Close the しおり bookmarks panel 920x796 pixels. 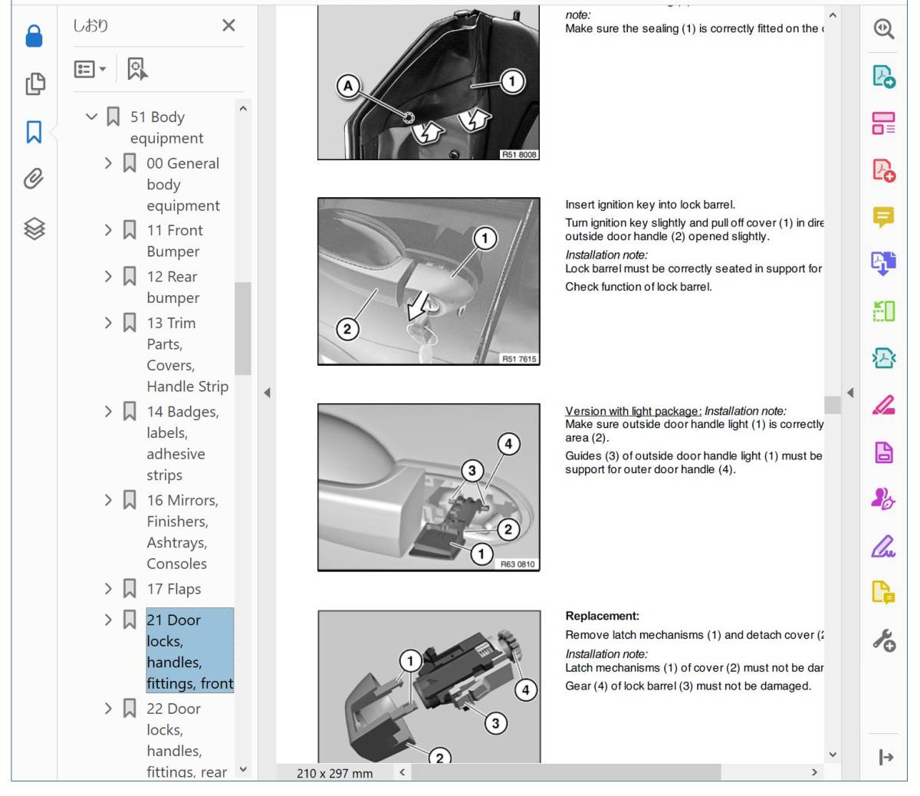(228, 25)
